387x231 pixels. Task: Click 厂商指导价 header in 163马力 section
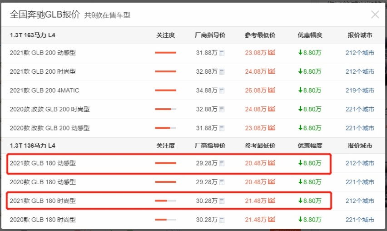pyautogui.click(x=210, y=35)
